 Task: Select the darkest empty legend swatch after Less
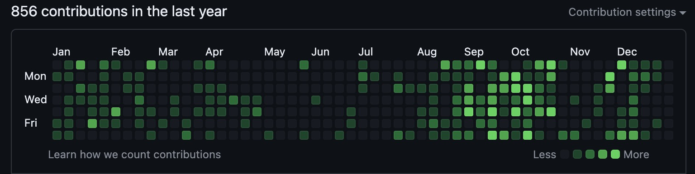(x=565, y=155)
